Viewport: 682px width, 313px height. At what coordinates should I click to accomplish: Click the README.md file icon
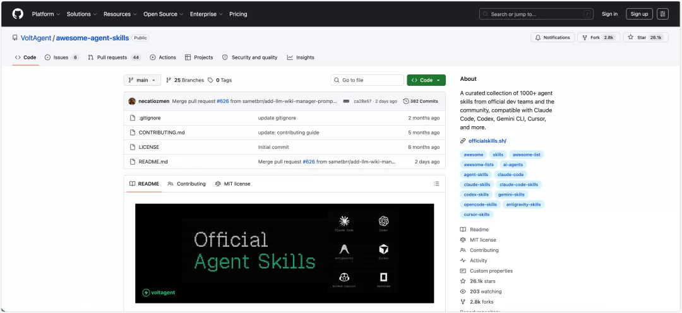point(133,162)
